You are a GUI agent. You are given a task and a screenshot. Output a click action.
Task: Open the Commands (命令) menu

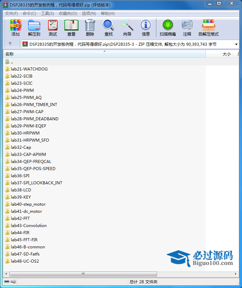(x=29, y=14)
